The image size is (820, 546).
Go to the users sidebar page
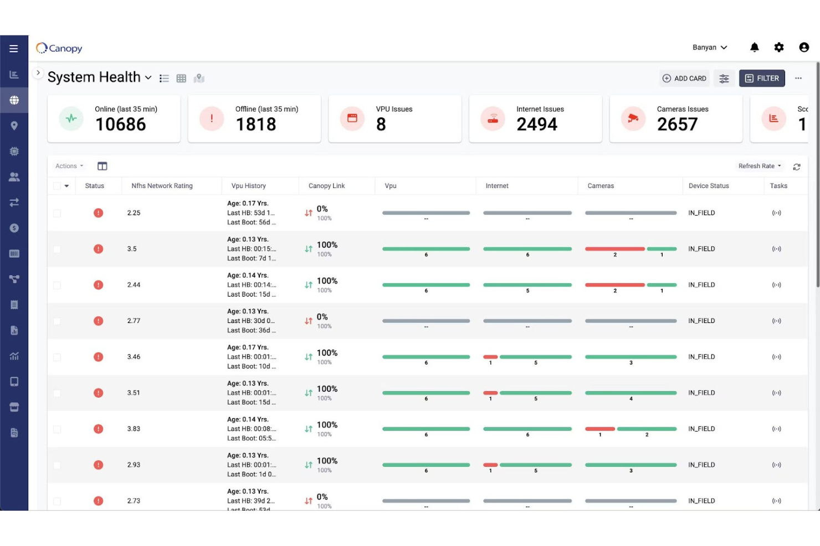pos(14,176)
